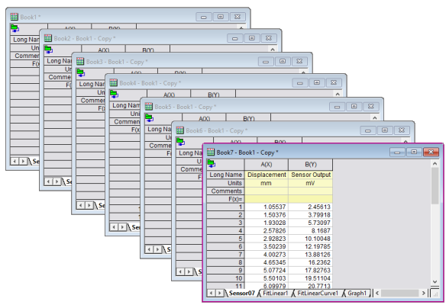This screenshot has width=446, height=305.
Task: Select column A(X) header in Book4
Action: 169,94
